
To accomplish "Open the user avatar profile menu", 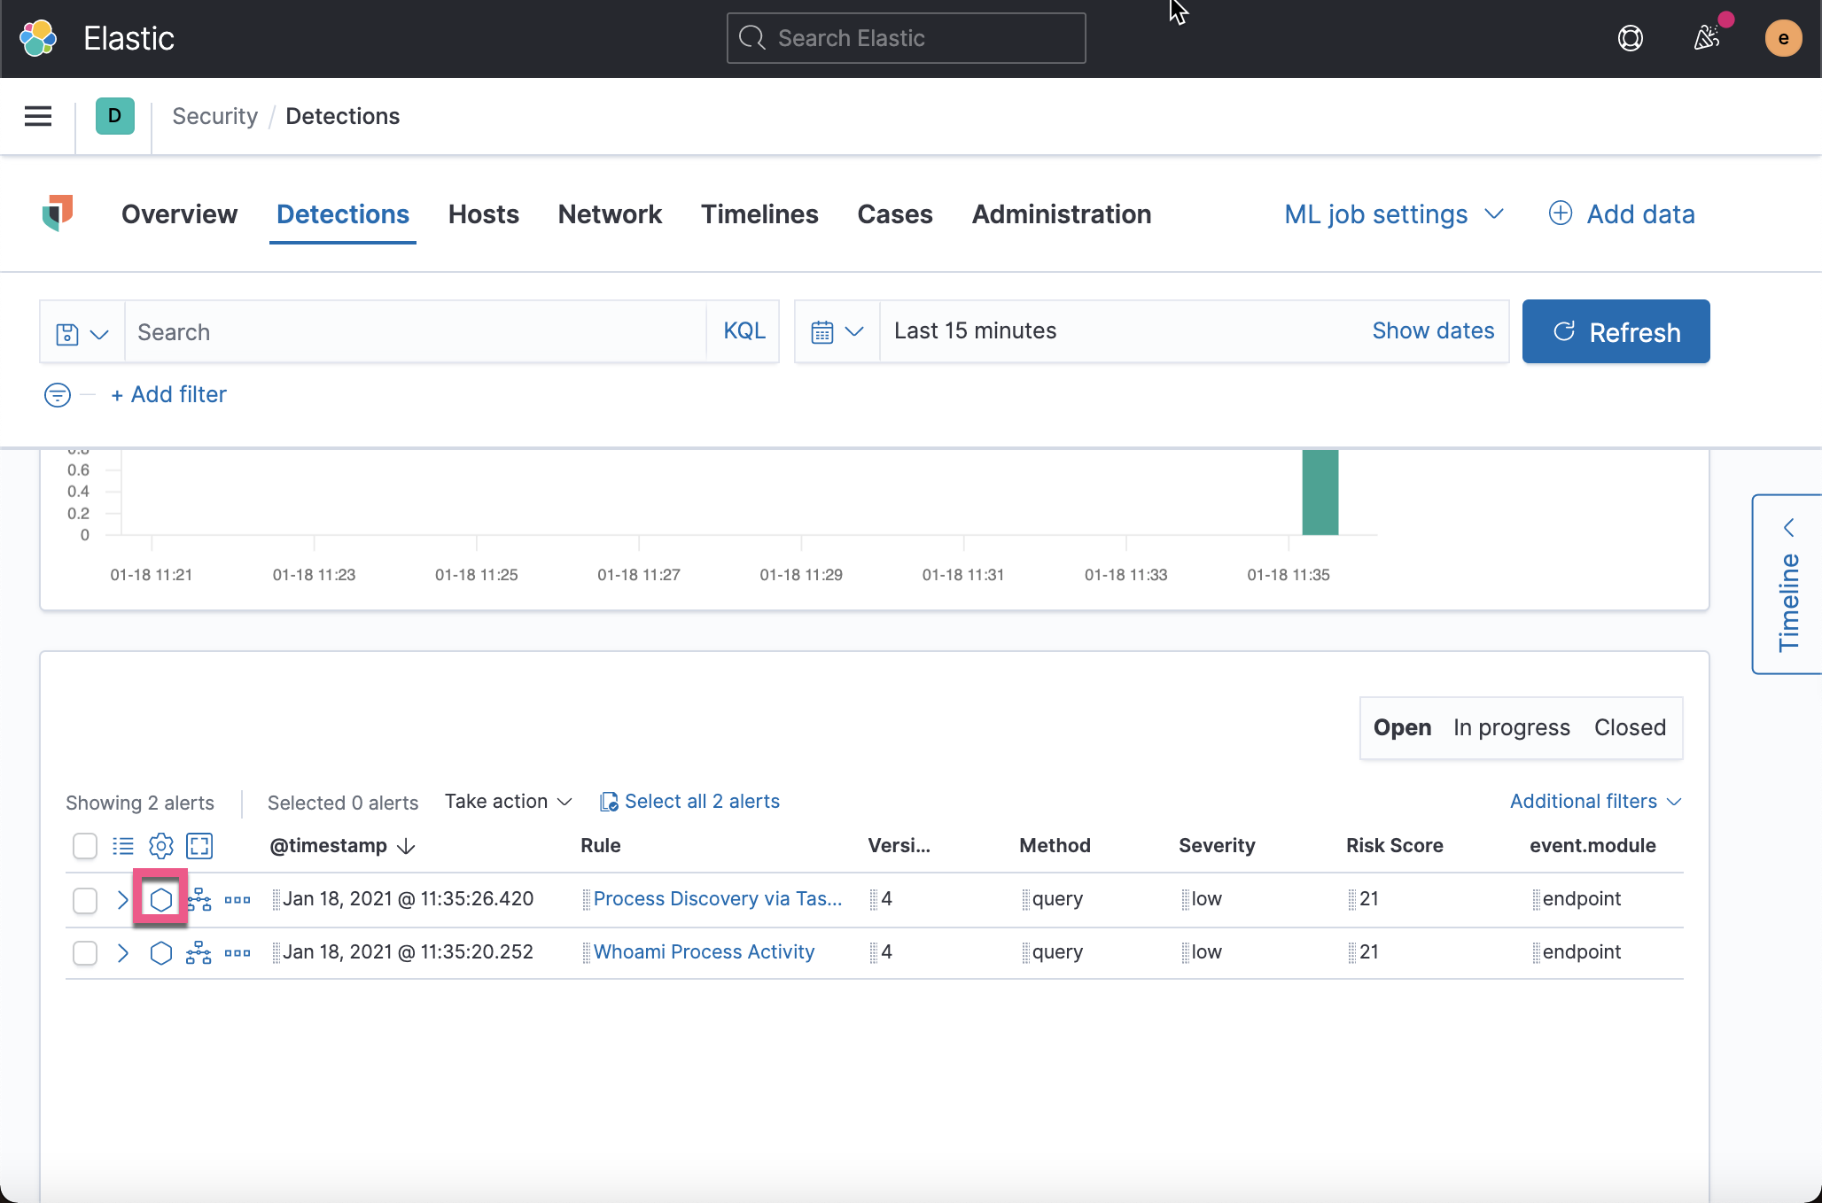I will 1784,38.
